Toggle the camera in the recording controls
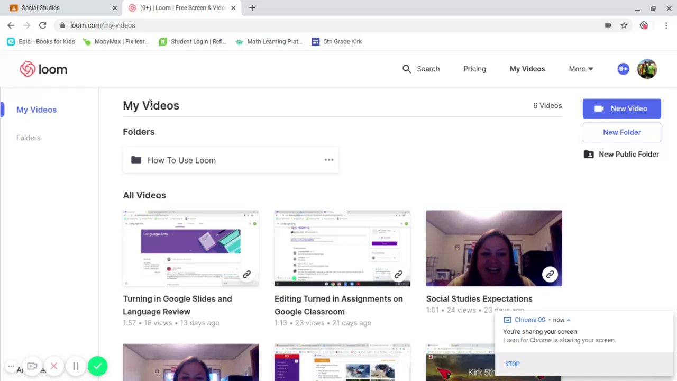The image size is (677, 381). [x=32, y=366]
